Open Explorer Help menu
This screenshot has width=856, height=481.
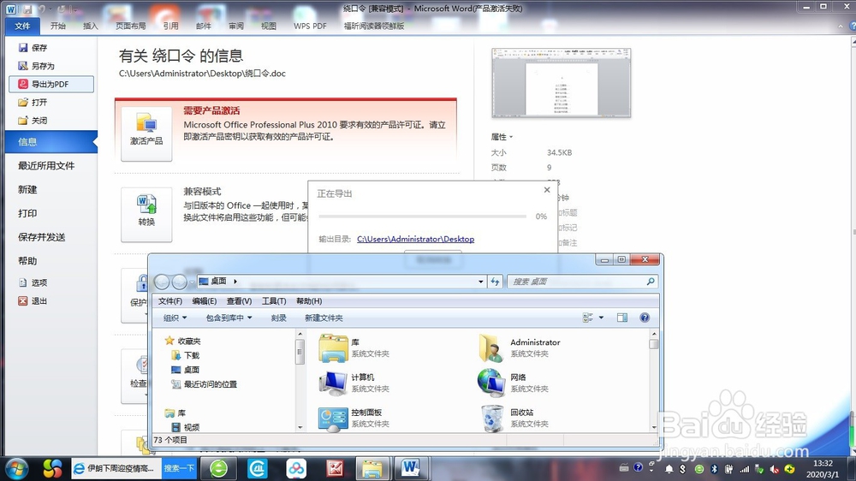[x=309, y=301]
